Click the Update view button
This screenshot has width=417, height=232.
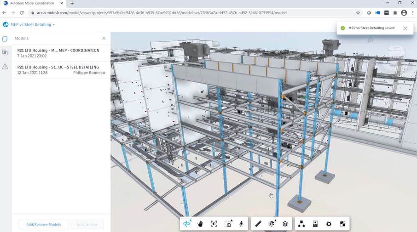[87, 224]
